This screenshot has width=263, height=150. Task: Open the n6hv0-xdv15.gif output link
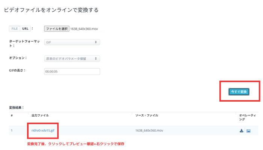(x=43, y=130)
